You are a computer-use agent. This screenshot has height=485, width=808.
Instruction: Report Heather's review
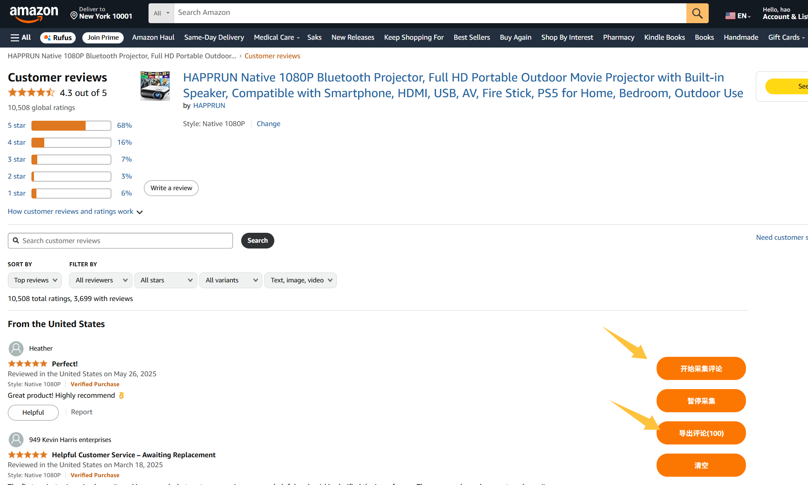(x=82, y=412)
